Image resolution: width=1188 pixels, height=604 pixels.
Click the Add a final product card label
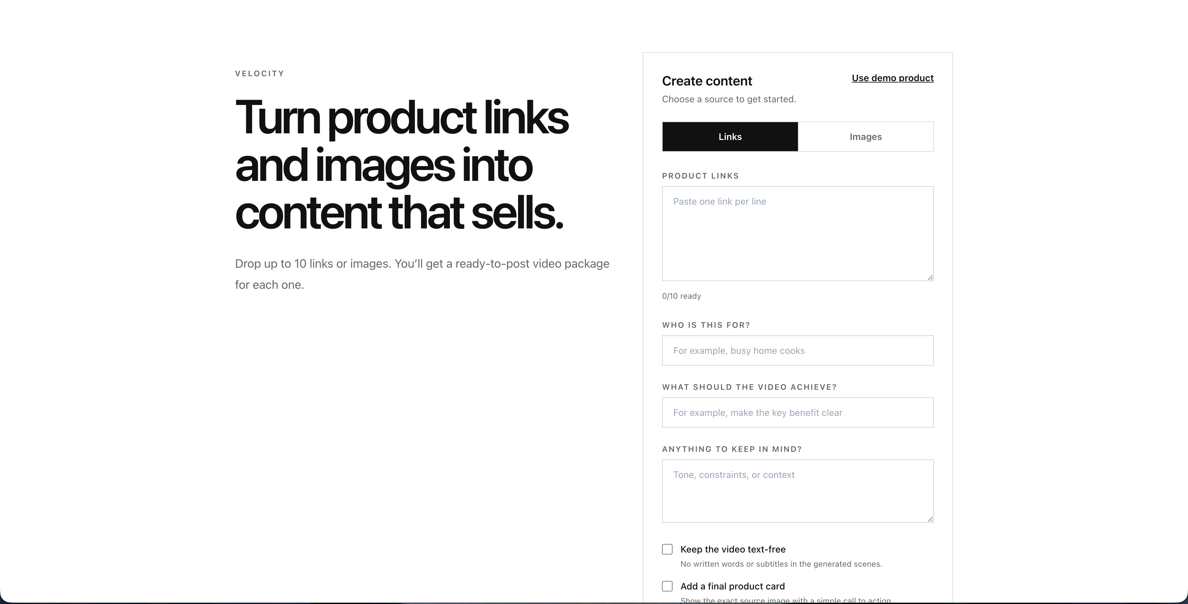pos(732,586)
